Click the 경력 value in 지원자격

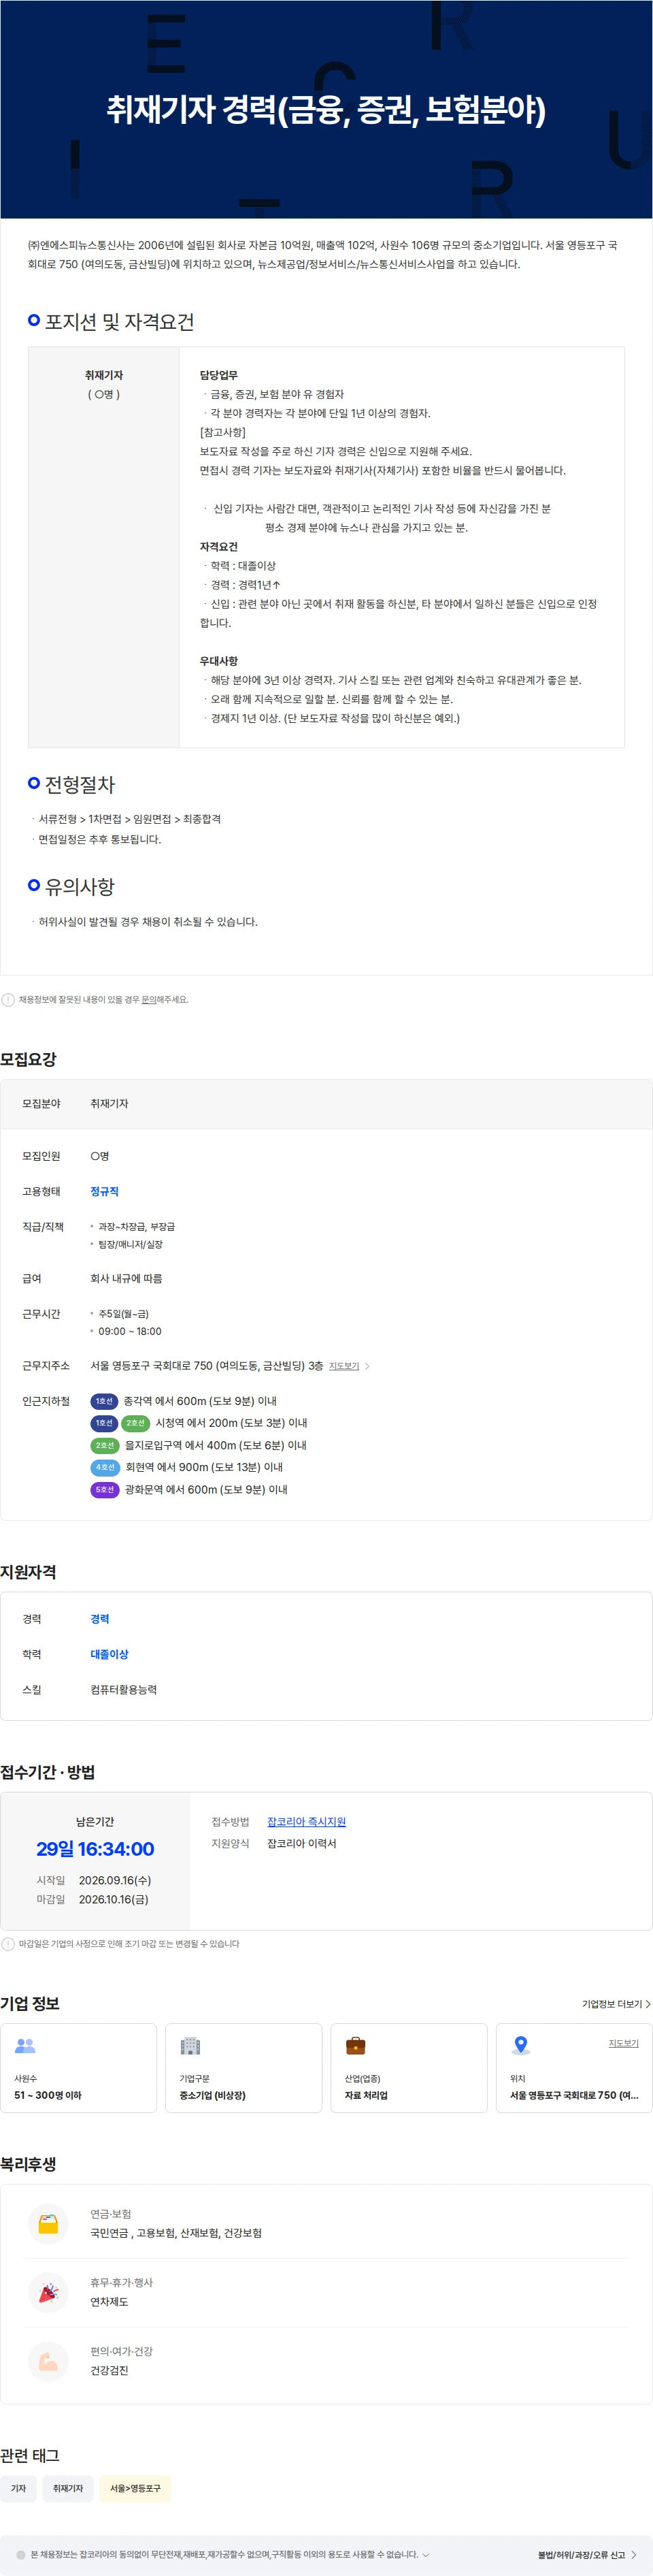(x=100, y=1618)
